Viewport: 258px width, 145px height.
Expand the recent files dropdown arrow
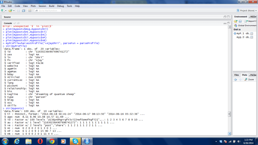click(x=14, y=11)
